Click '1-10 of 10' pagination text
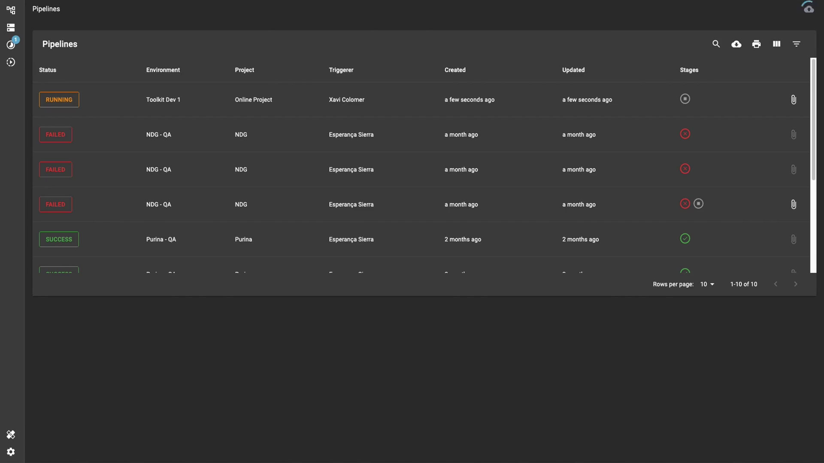Screen dimensions: 824x463 point(744,284)
